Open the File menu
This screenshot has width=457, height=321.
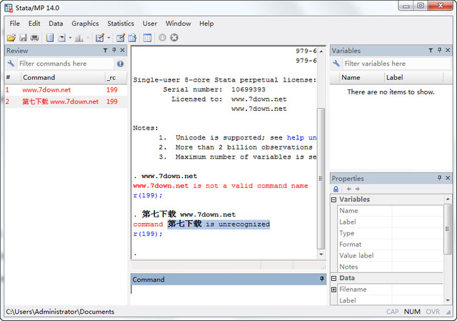[14, 24]
